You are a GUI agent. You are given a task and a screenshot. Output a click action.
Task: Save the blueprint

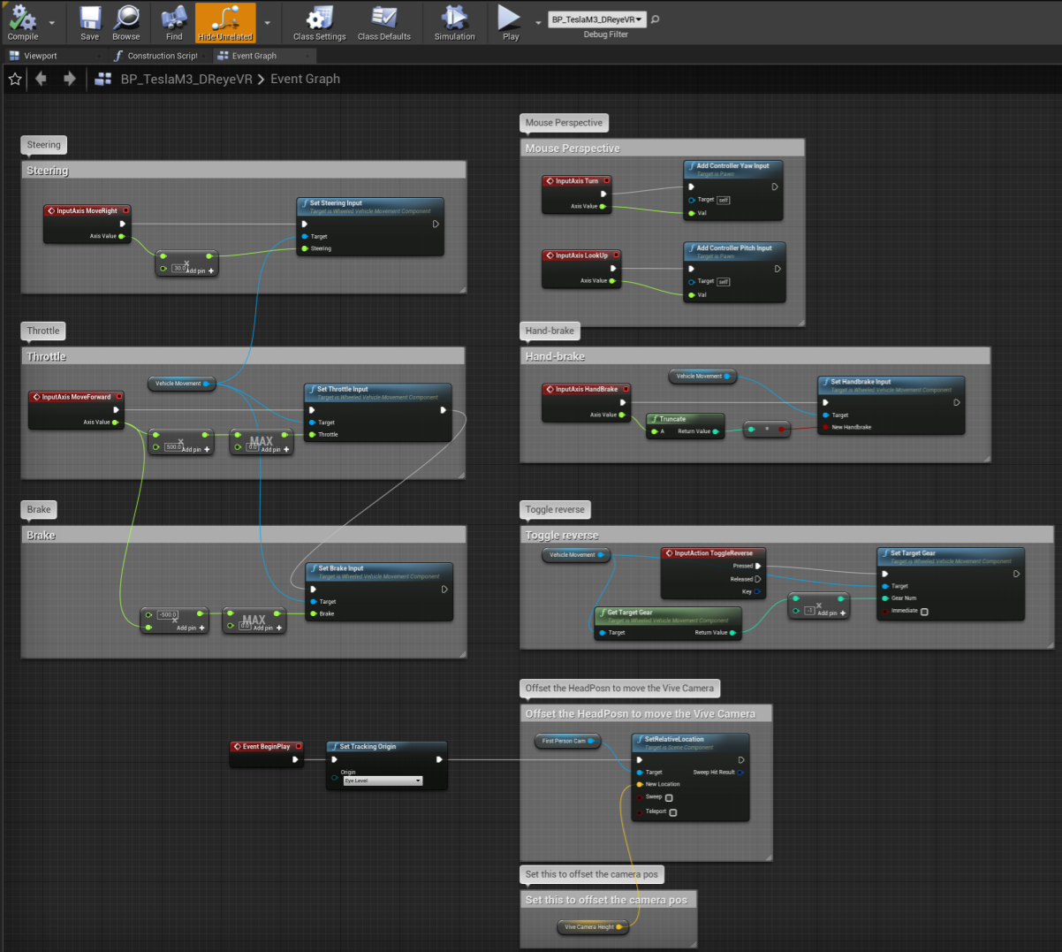click(90, 23)
